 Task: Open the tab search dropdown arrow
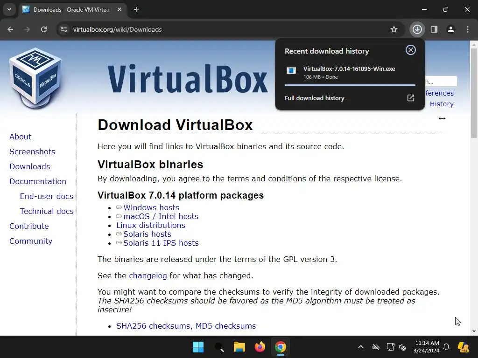9,9
